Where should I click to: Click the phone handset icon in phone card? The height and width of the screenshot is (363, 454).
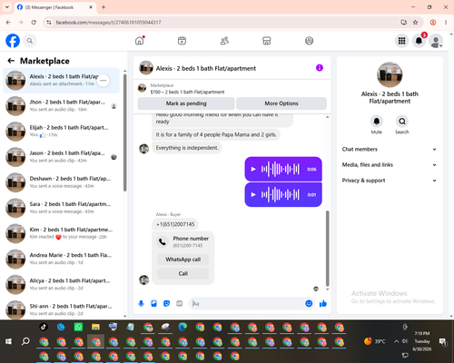click(163, 241)
